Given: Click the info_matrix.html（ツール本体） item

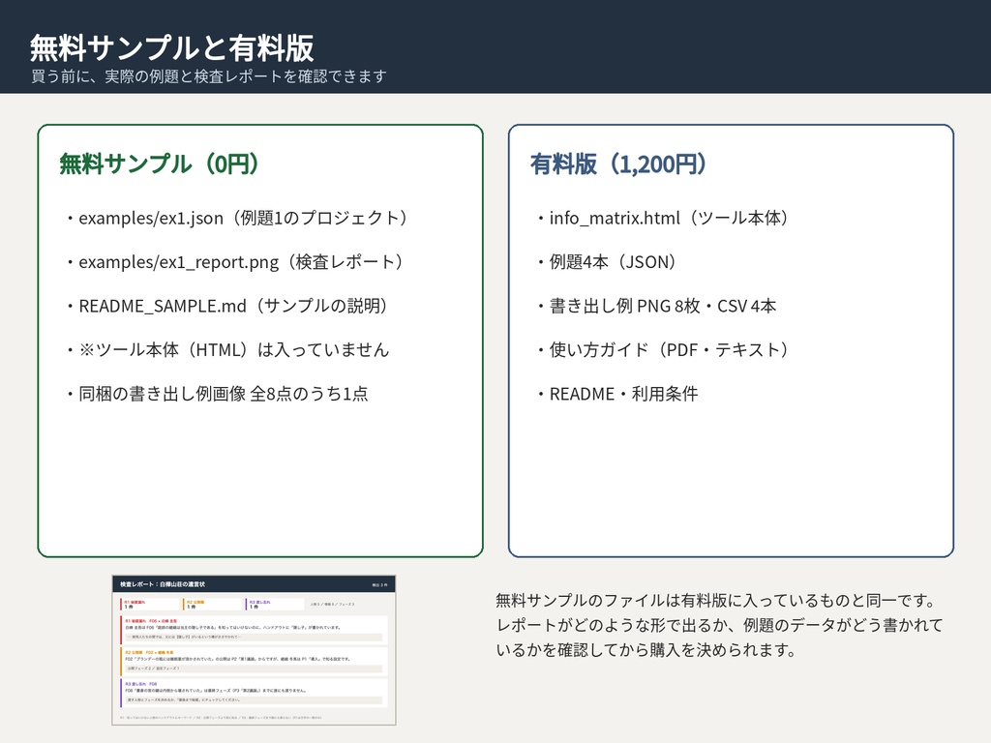Looking at the screenshot, I should click(664, 218).
